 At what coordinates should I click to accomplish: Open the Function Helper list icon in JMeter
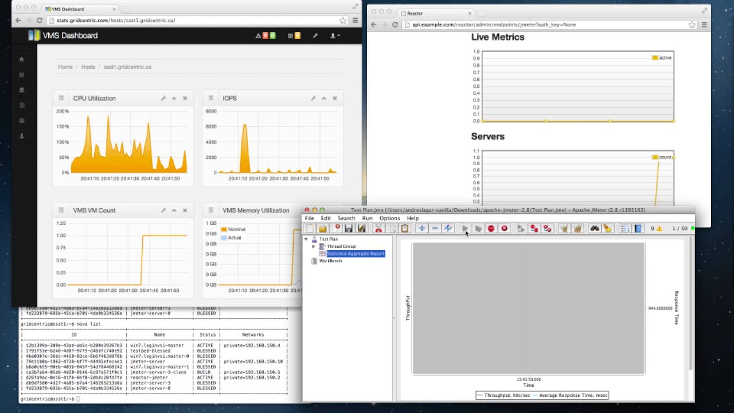[x=624, y=228]
